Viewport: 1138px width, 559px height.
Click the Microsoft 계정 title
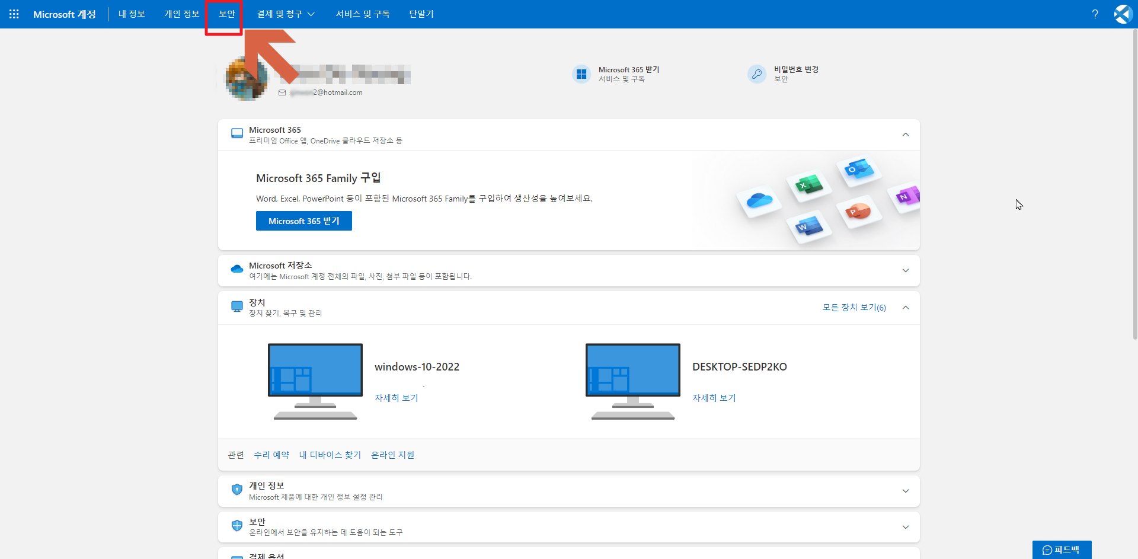(x=64, y=14)
